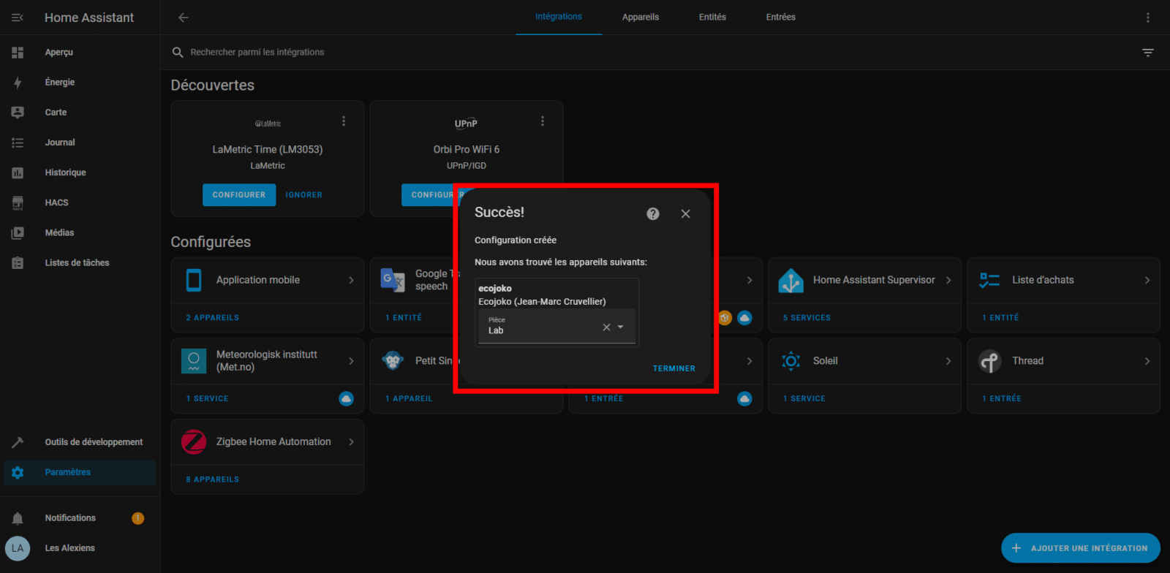Open 2 appareils link for Application mobile

pos(213,318)
